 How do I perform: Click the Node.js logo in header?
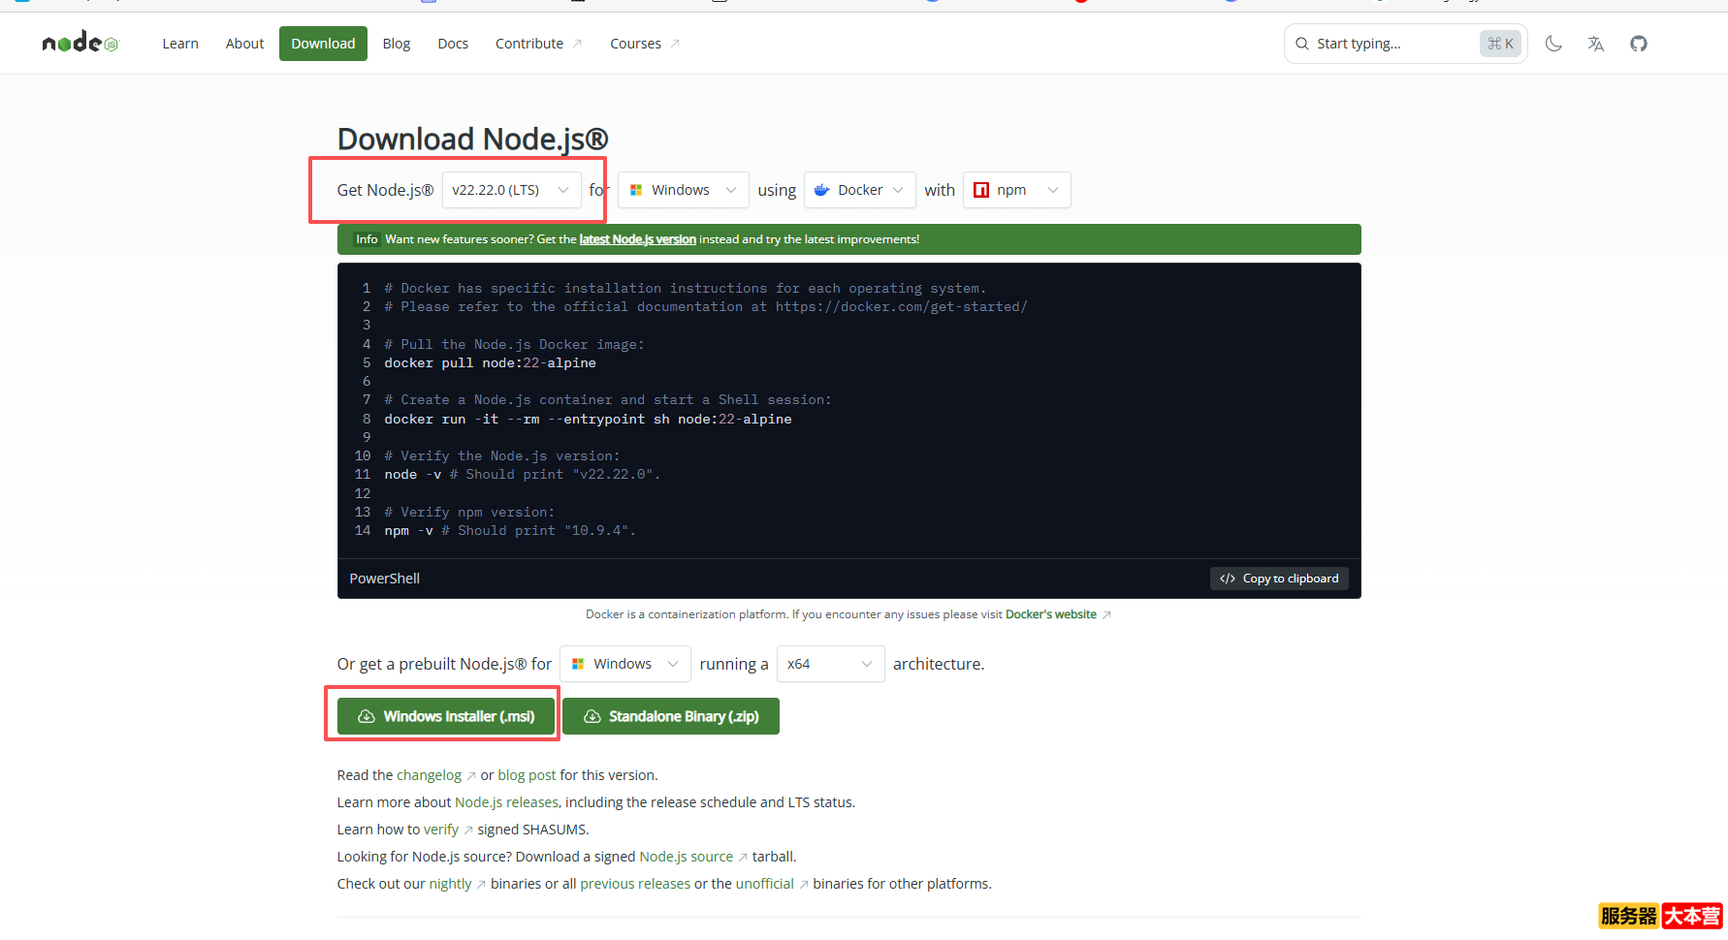(80, 43)
